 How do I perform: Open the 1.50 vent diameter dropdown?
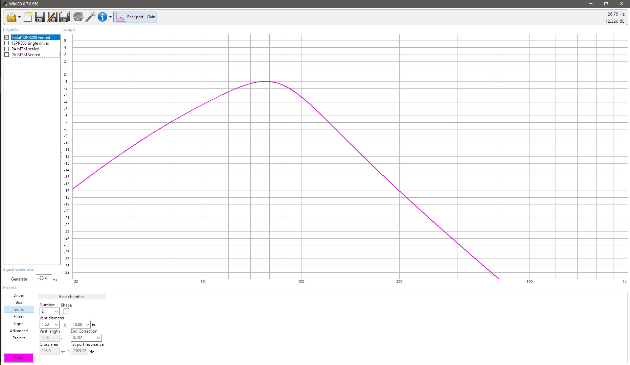(49, 324)
